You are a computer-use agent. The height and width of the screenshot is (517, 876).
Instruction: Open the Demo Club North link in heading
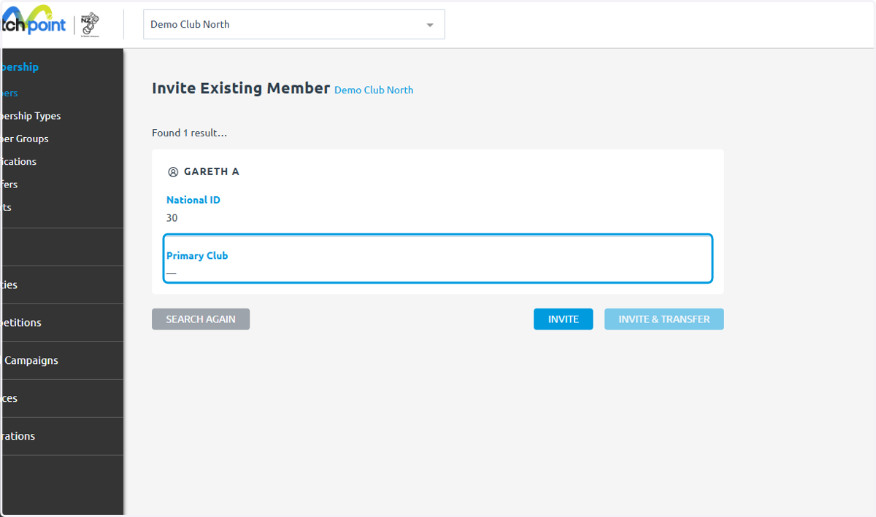pos(374,90)
